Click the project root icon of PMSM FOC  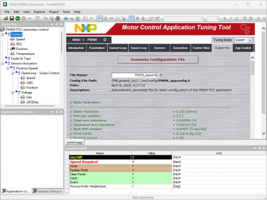[3, 29]
